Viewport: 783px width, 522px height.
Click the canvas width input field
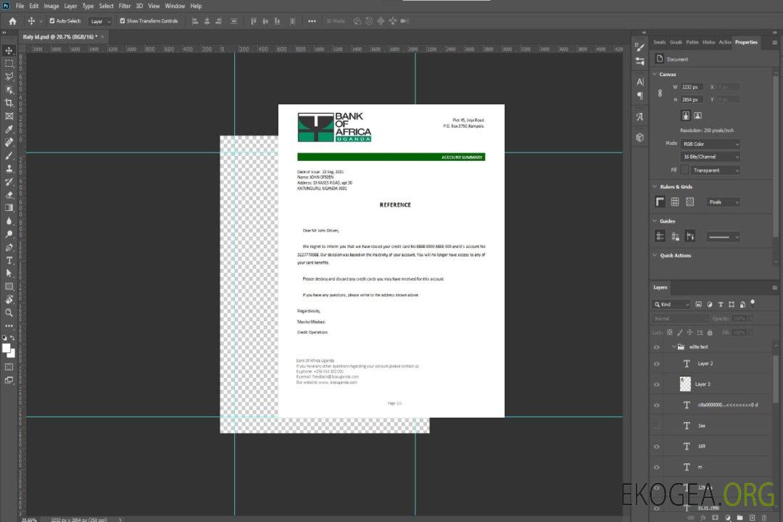click(692, 87)
